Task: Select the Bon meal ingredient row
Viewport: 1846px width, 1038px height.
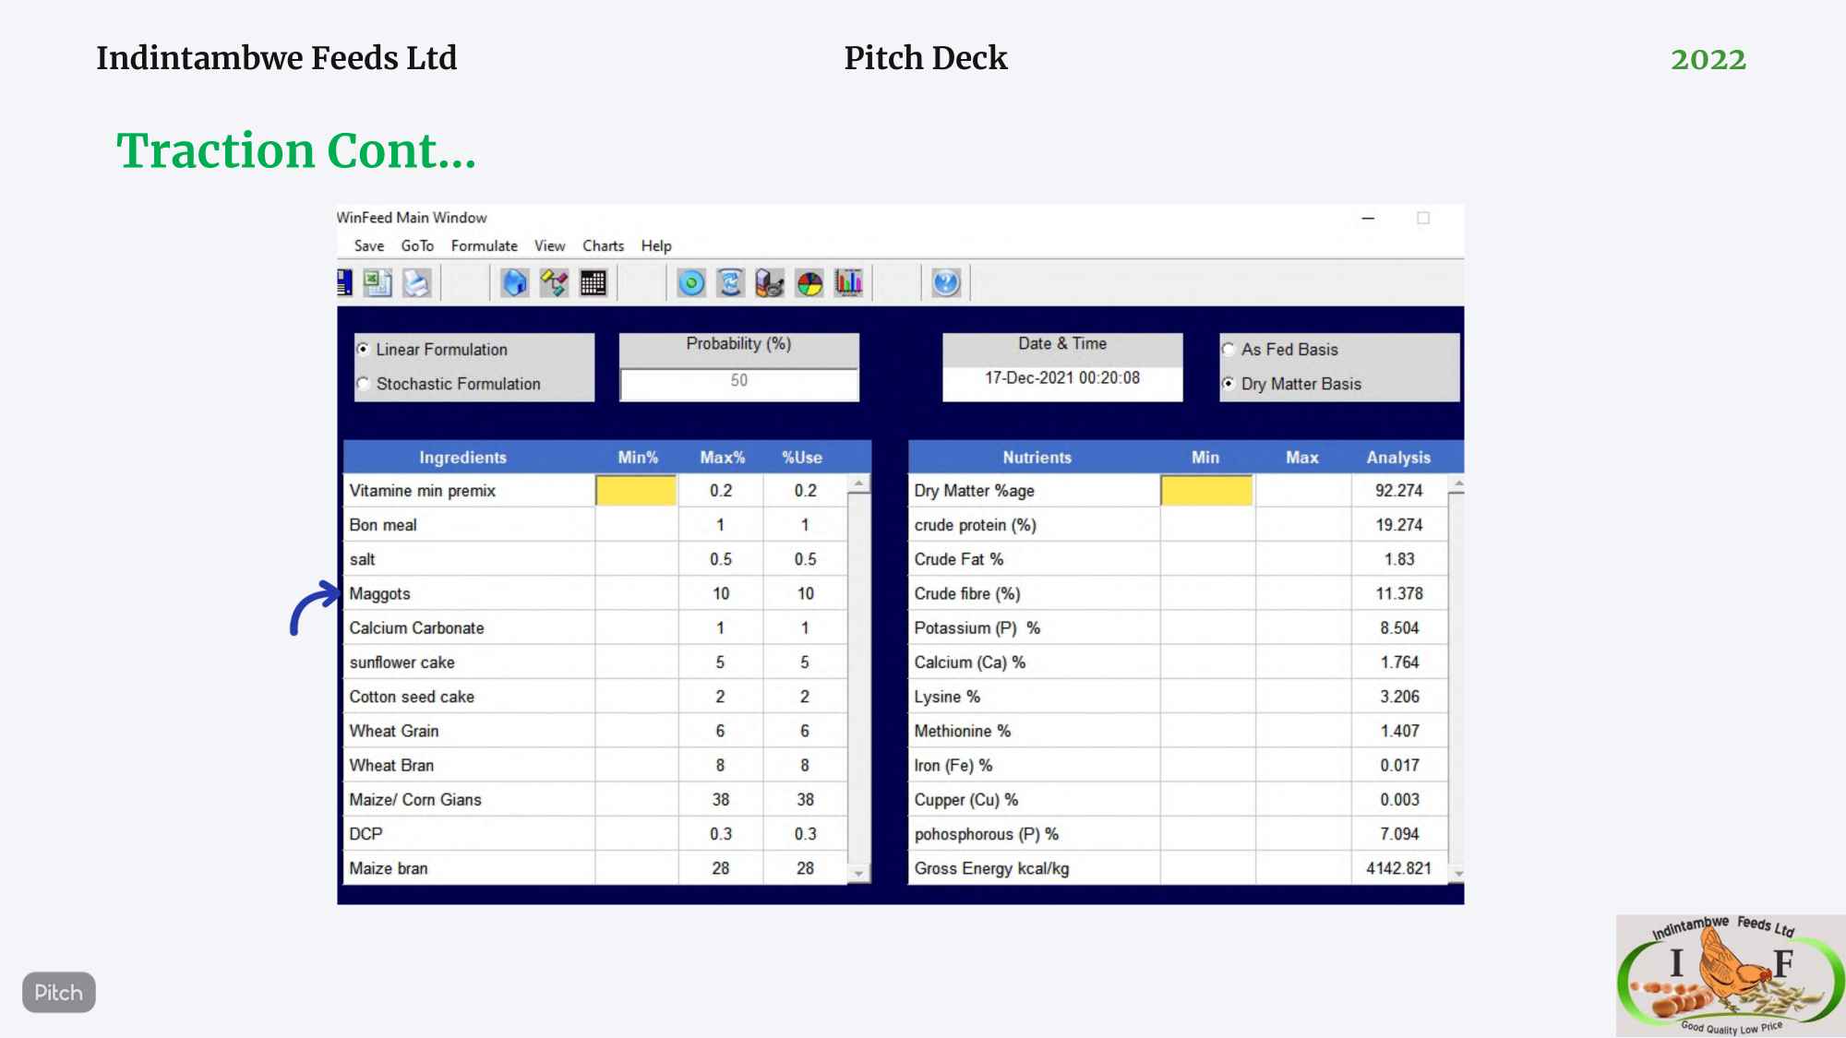Action: click(595, 525)
